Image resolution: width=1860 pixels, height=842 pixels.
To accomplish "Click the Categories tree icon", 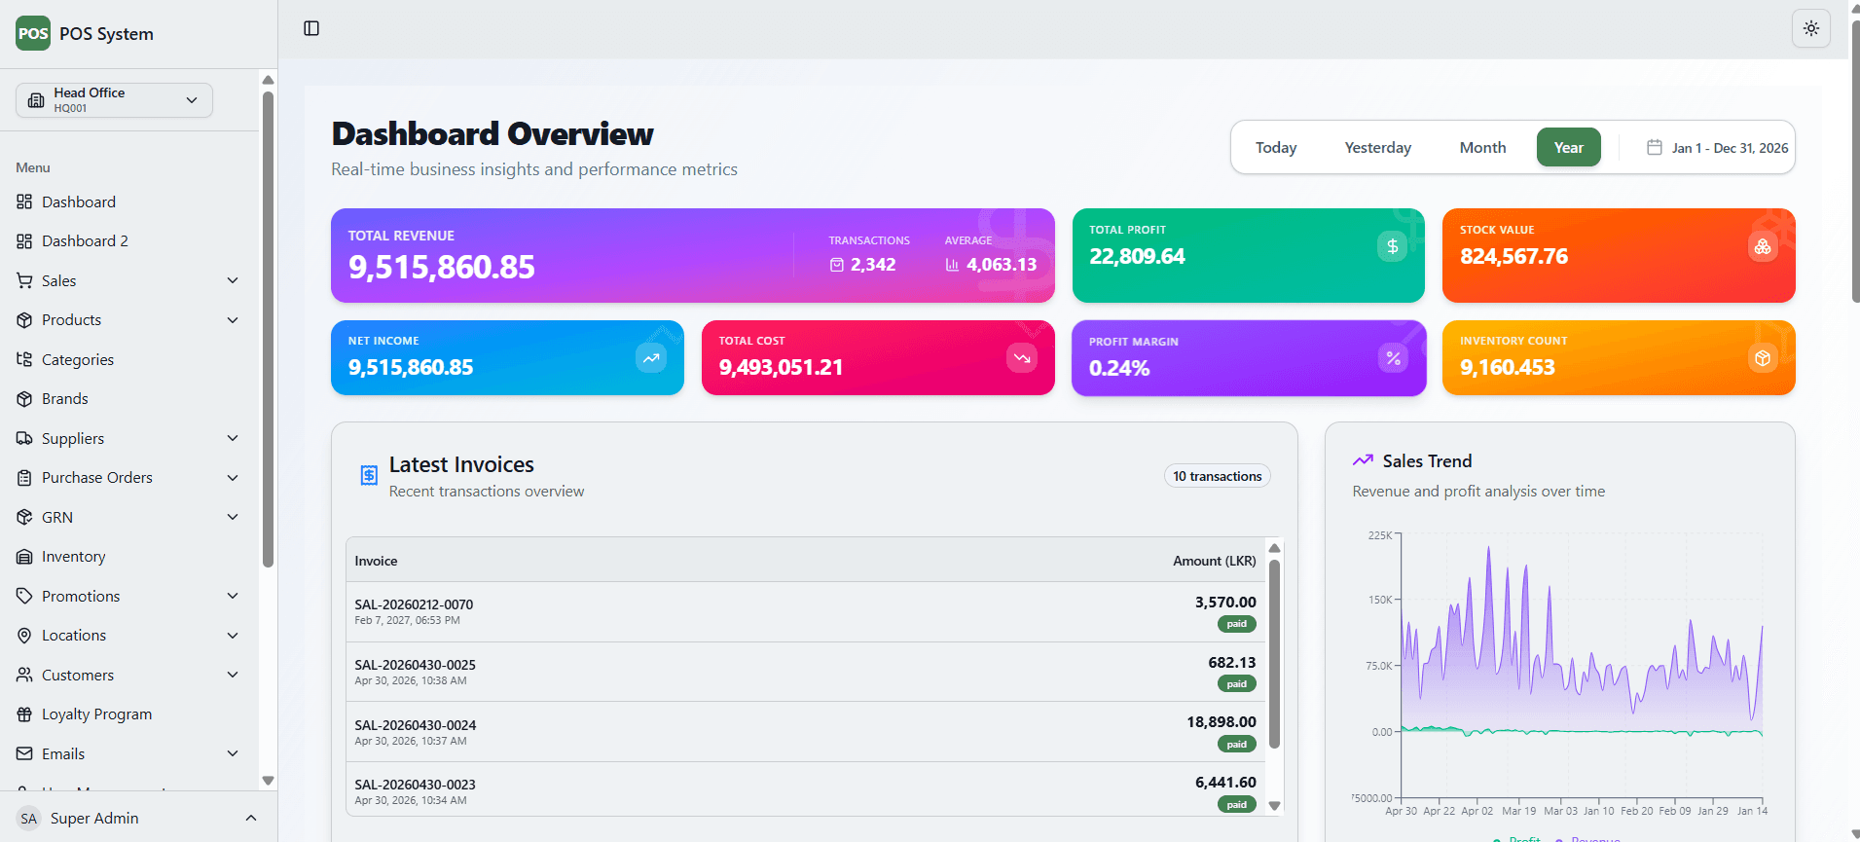I will point(24,359).
